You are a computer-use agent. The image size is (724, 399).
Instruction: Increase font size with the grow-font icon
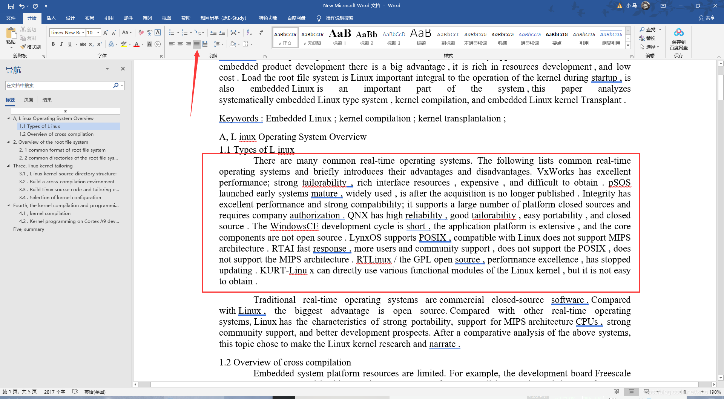pos(106,33)
